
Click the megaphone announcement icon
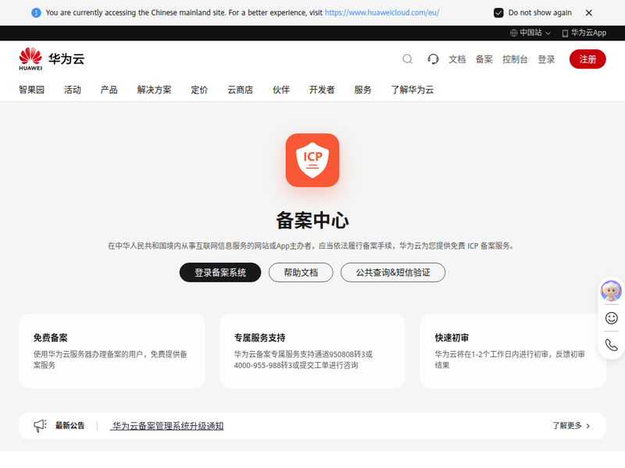40,425
